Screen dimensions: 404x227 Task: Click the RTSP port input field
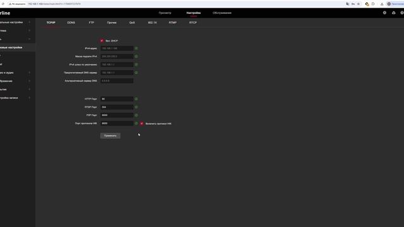point(117,107)
